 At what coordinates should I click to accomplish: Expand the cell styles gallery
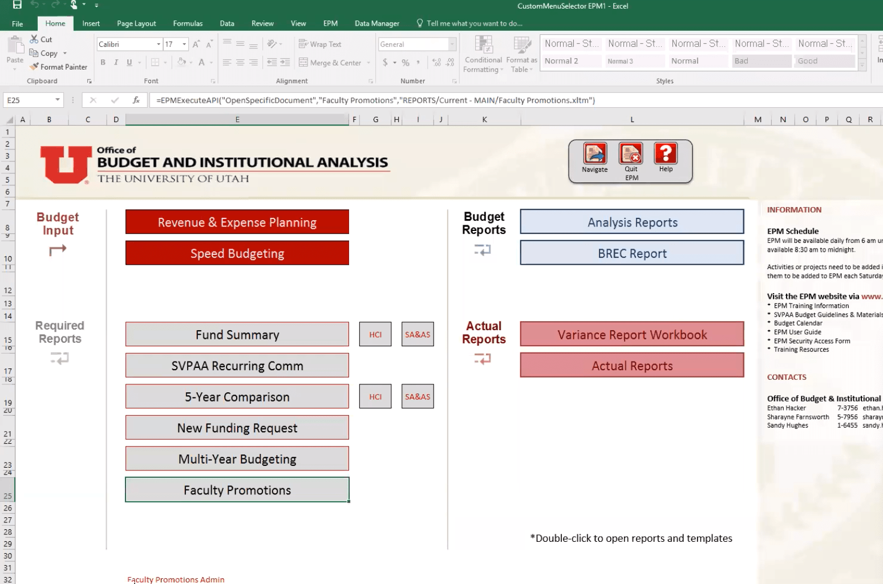click(862, 66)
